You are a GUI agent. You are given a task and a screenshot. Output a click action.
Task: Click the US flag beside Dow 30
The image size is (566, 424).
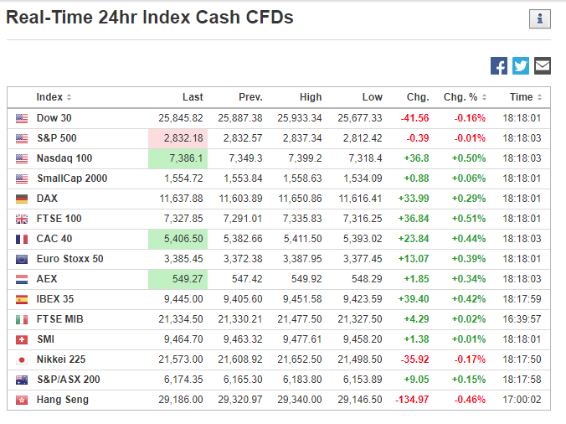pyautogui.click(x=21, y=118)
